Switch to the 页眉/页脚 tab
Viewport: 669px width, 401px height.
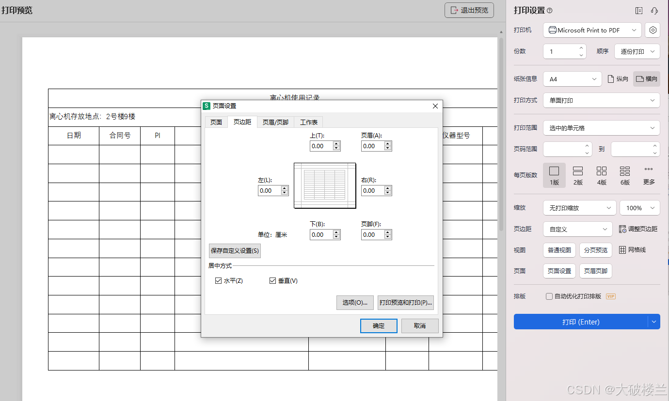[275, 123]
